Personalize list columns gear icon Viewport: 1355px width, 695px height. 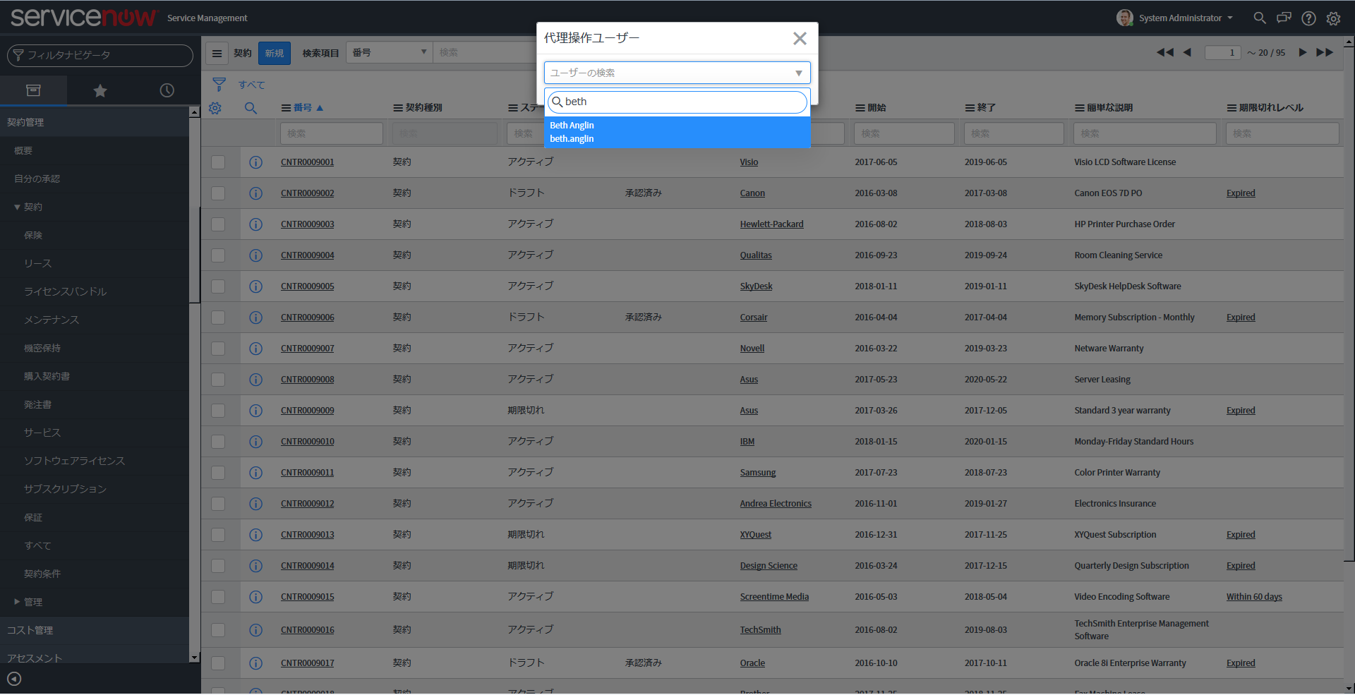(x=215, y=108)
